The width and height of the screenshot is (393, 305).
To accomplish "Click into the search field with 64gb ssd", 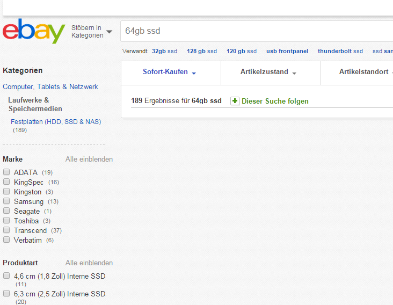I will (252, 31).
